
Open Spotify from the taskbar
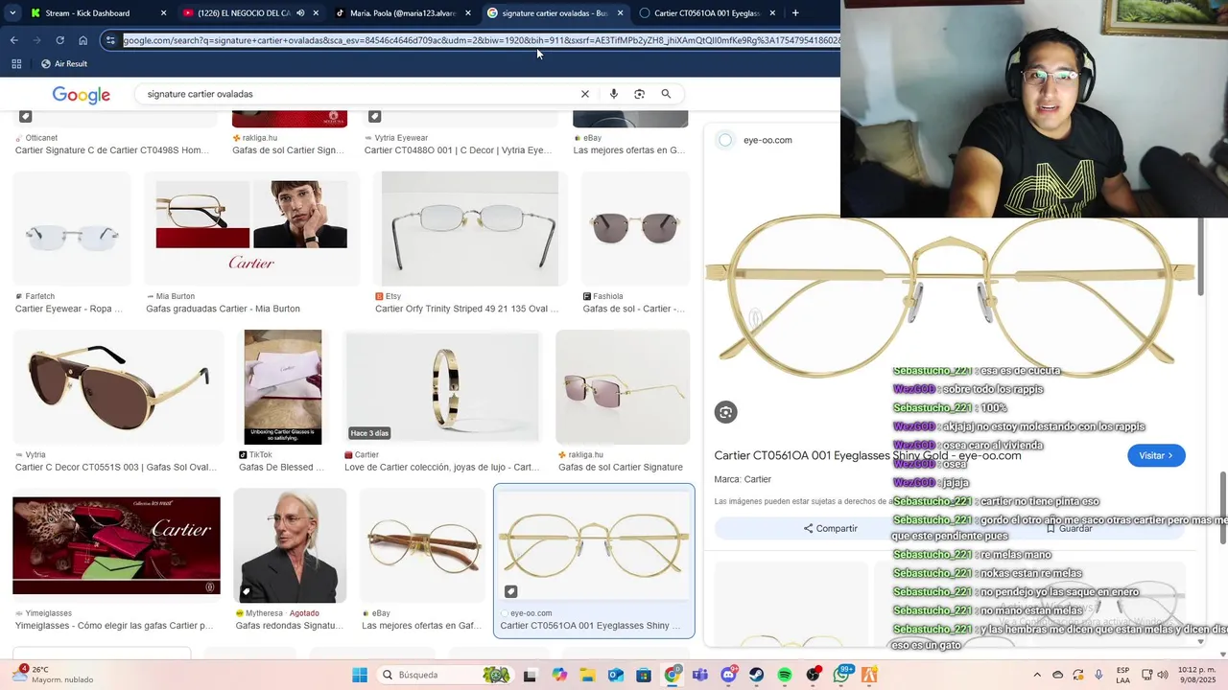click(785, 675)
